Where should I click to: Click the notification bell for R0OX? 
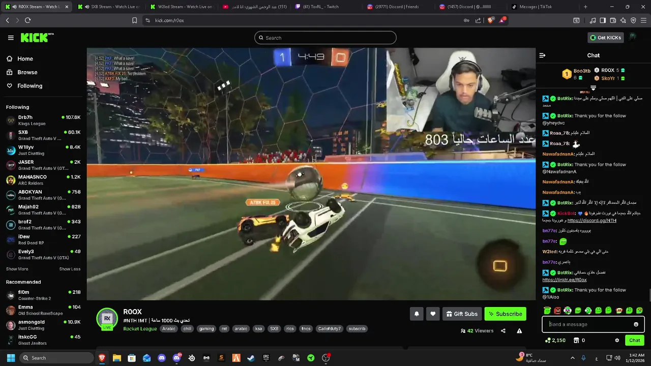417,314
